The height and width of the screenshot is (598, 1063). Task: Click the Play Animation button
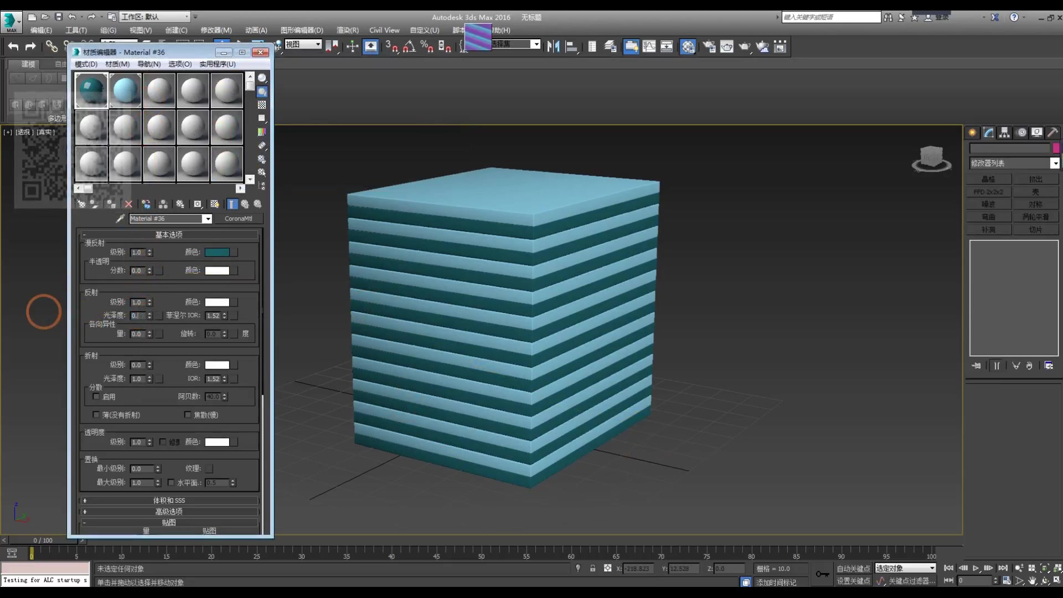coord(976,568)
